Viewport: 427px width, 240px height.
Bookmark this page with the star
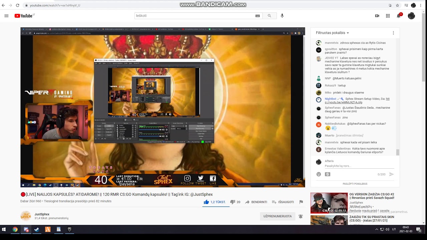tap(397, 5)
